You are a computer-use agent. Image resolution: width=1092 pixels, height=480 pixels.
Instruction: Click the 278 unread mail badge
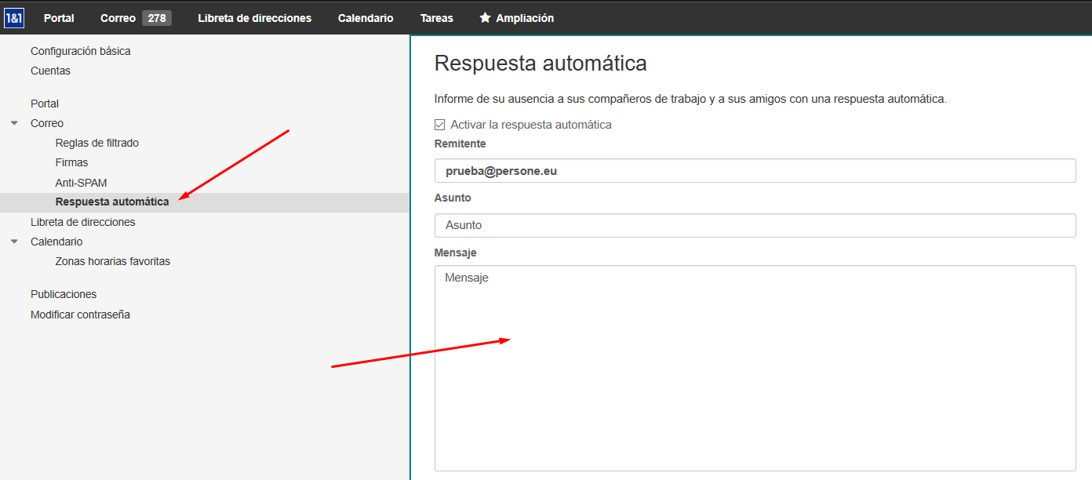pos(157,17)
